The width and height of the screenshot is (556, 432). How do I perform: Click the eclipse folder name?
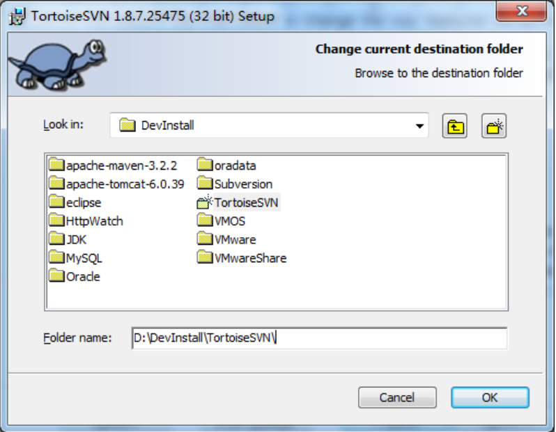point(84,202)
